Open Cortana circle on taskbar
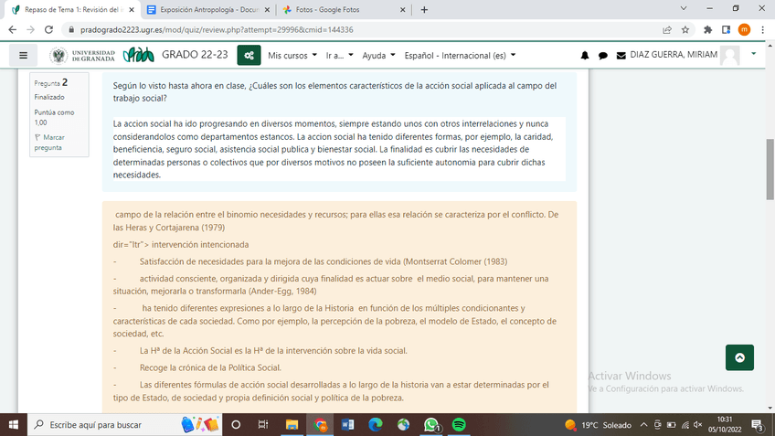775x436 pixels. [236, 425]
